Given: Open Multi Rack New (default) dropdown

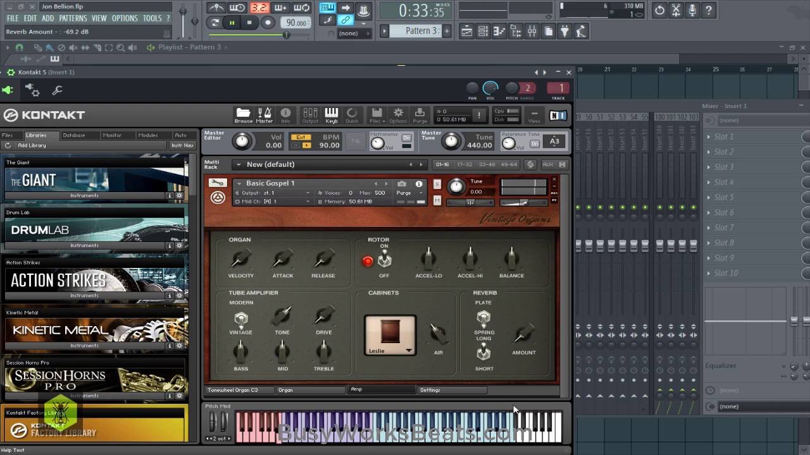Looking at the screenshot, I should (x=329, y=164).
